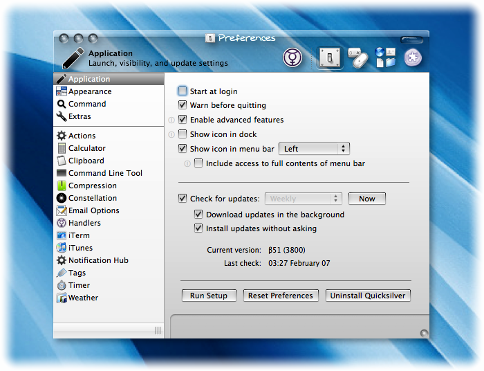The width and height of the screenshot is (484, 371).
Task: Click the Reset Preferences button
Action: [x=281, y=296]
